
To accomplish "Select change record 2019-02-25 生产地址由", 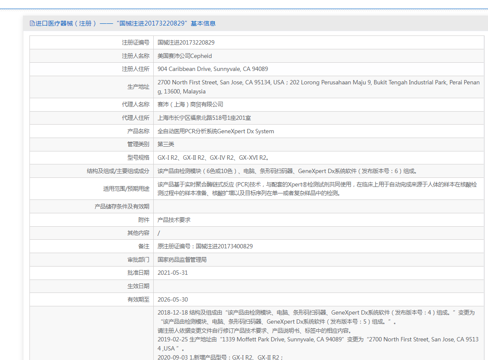I will (318, 344).
